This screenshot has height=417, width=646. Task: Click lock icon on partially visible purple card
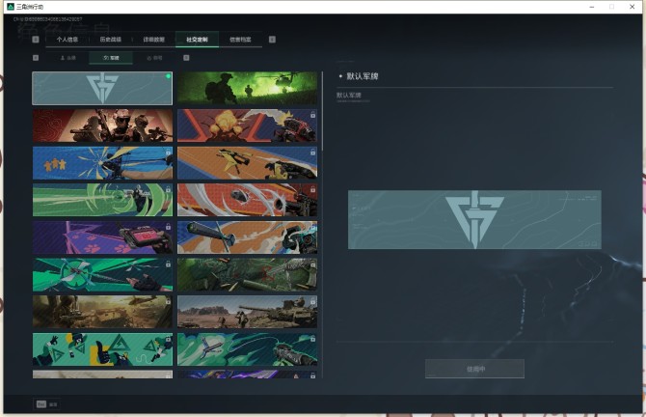coord(312,375)
